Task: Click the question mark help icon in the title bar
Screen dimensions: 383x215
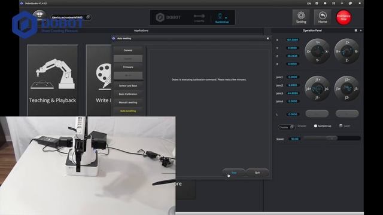Action: click(x=325, y=4)
